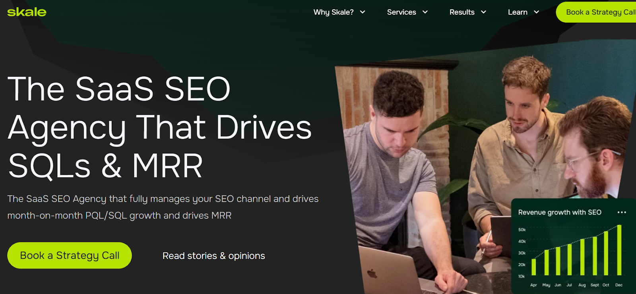The image size is (636, 294).
Task: Select the Learn navigation text
Action: (x=518, y=12)
